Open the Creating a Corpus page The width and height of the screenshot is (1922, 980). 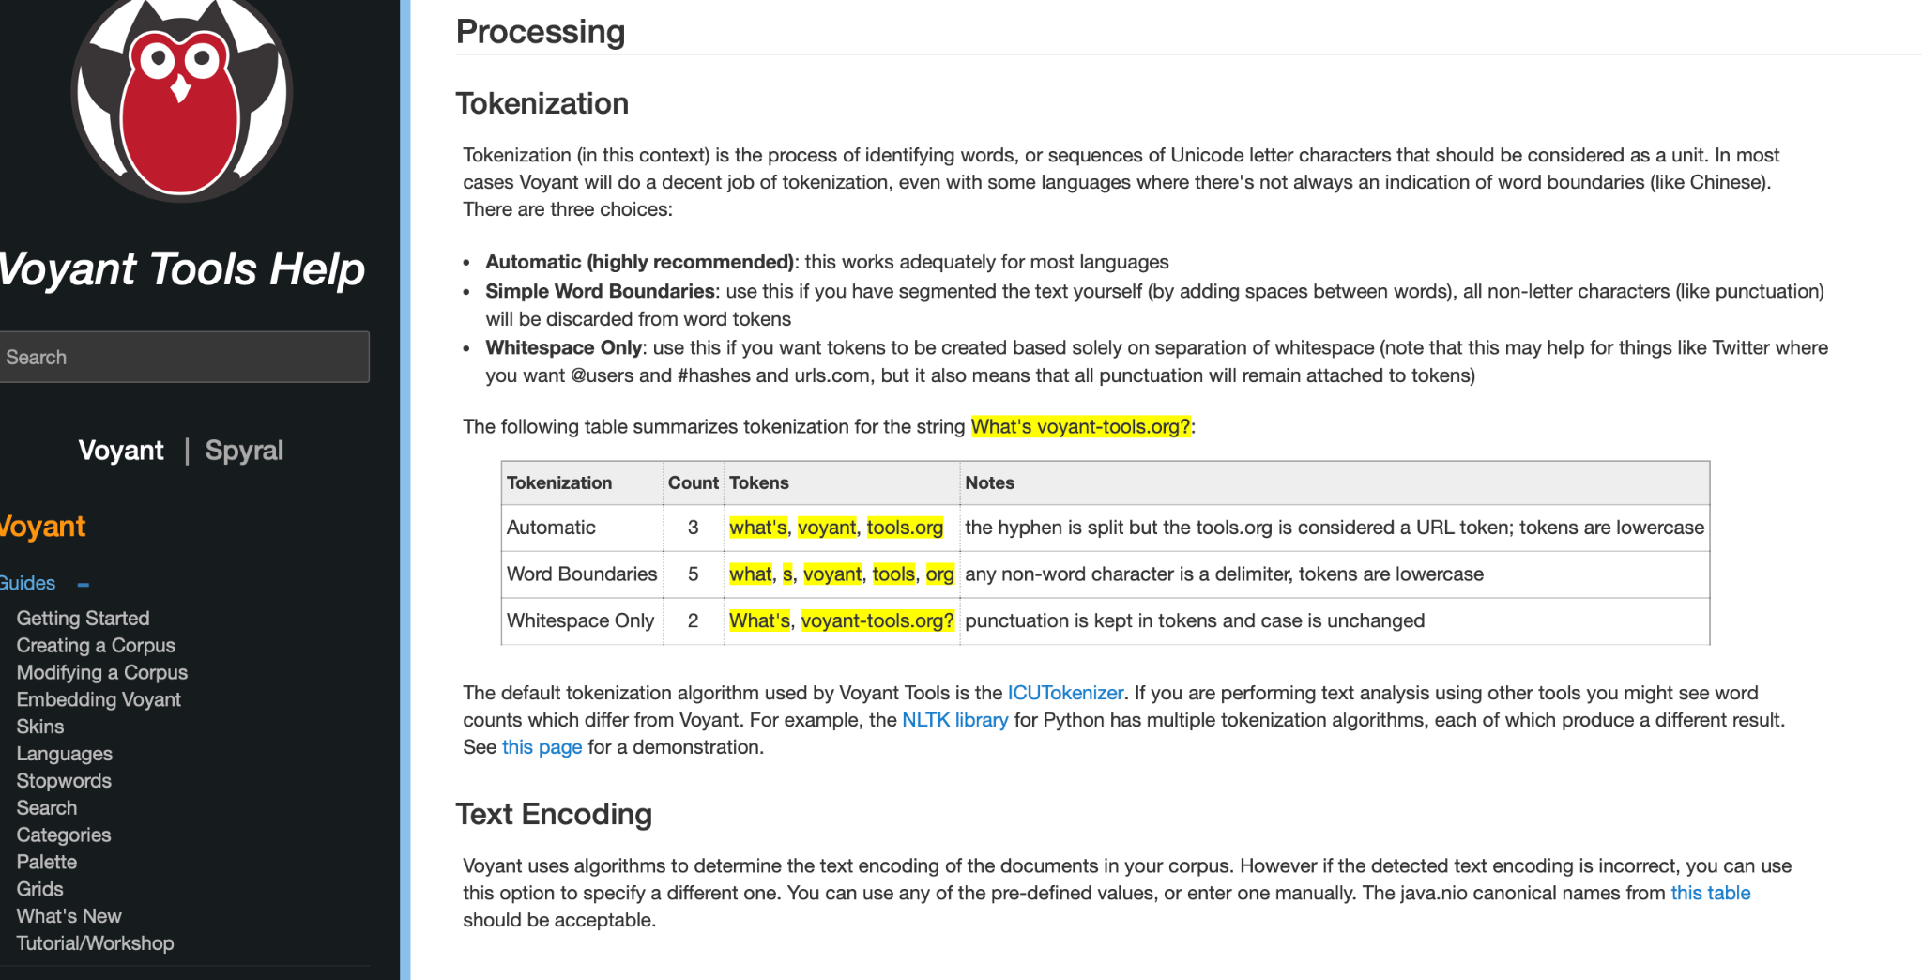pyautogui.click(x=95, y=645)
